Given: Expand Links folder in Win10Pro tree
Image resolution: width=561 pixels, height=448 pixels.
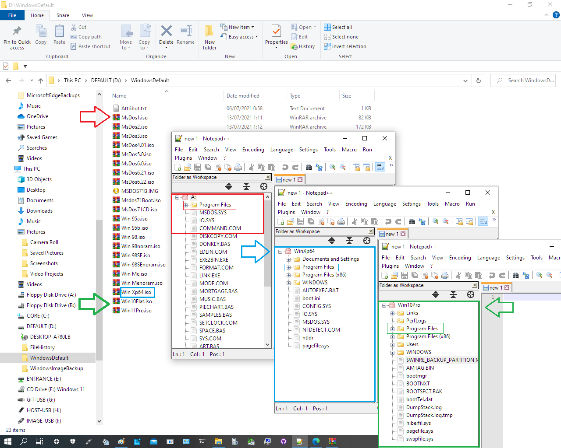Looking at the screenshot, I should pyautogui.click(x=393, y=313).
